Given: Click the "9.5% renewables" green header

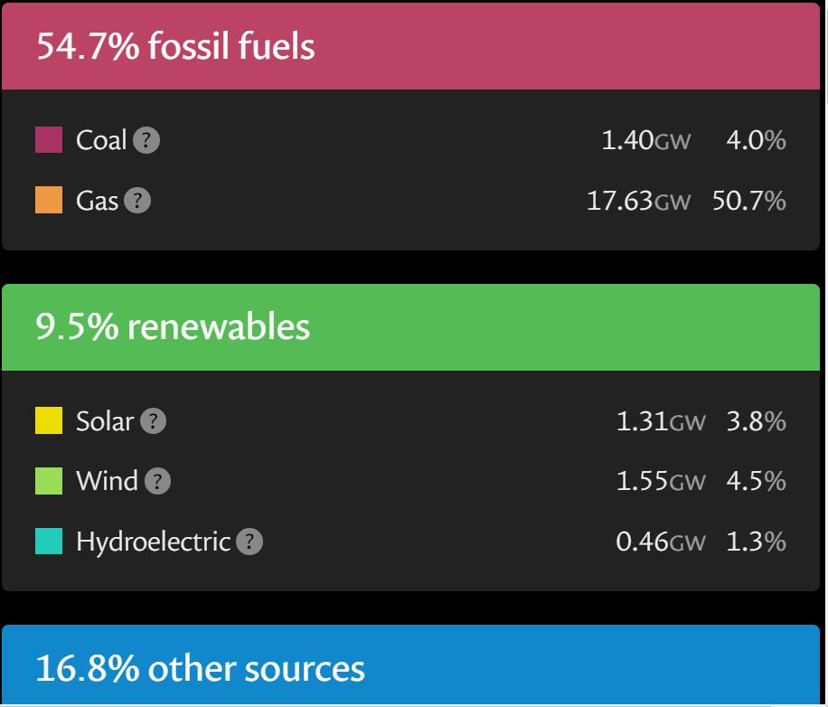Looking at the screenshot, I should pyautogui.click(x=173, y=326).
